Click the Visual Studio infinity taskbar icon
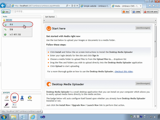This screenshot has height=120, width=160. pos(43,117)
